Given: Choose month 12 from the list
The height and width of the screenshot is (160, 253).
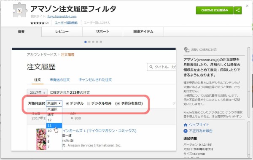Looking at the screenshot, I should click(54, 120).
